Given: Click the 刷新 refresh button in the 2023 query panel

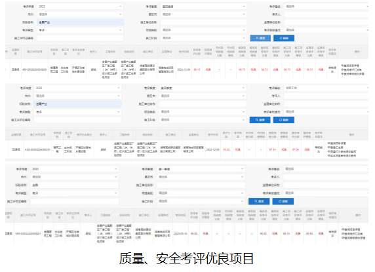Looking at the screenshot, I should click(x=283, y=201).
